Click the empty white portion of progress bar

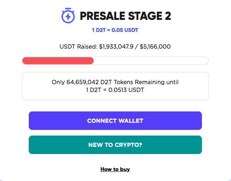point(151,61)
